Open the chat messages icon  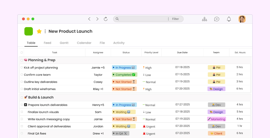[x=217, y=19]
